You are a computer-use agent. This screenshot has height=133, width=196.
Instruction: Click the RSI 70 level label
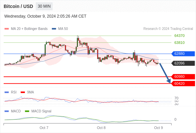pos(176,98)
